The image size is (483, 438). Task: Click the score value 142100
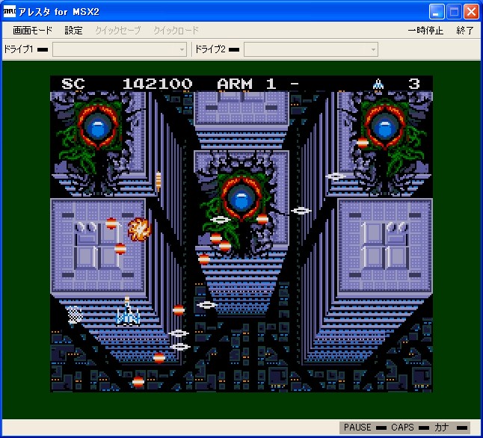[x=158, y=84]
